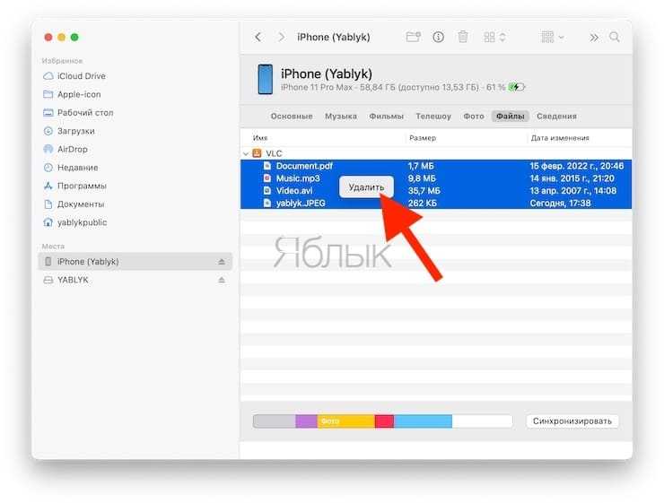
Task: Click the yellow Фото storage segment
Action: [346, 421]
